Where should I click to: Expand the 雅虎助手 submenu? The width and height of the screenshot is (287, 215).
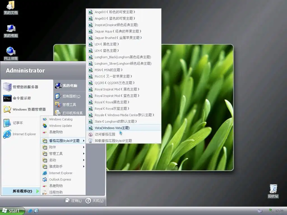coord(63,166)
